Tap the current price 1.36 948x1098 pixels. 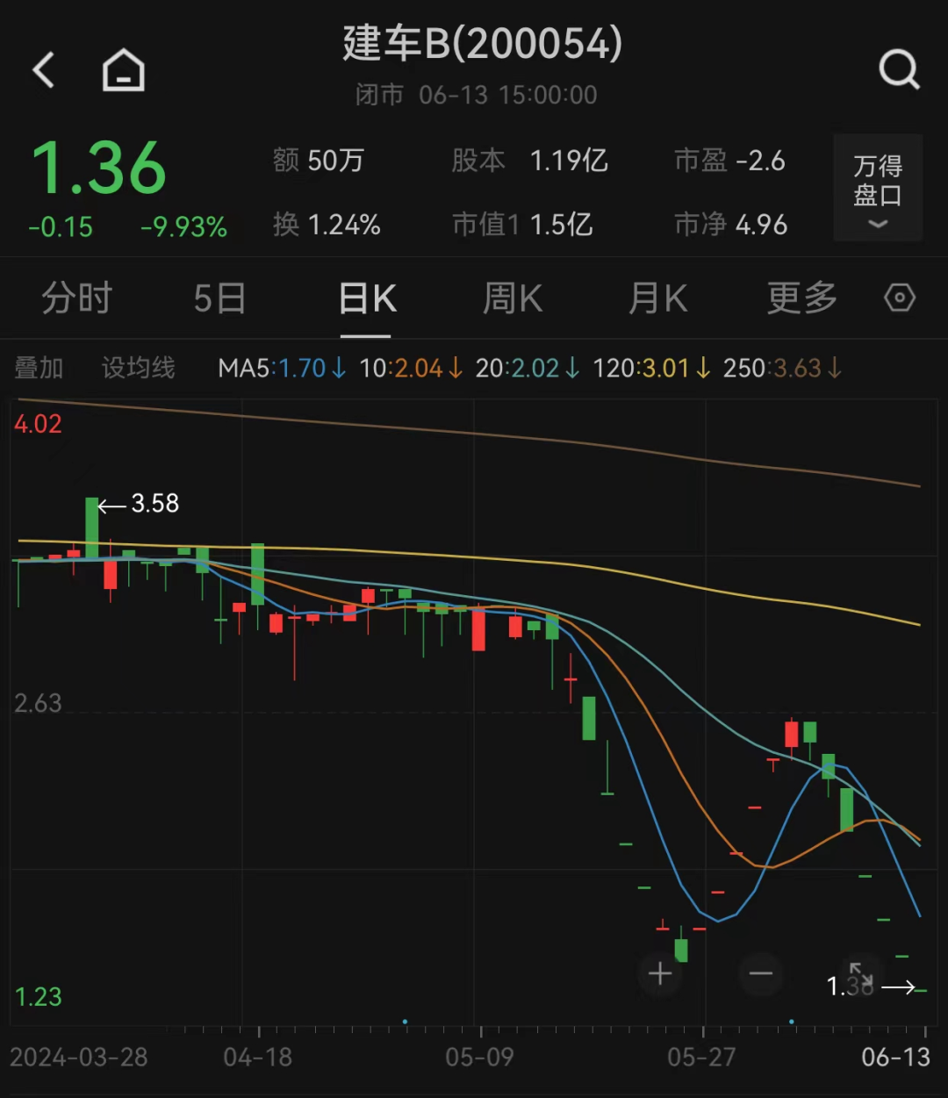99,169
